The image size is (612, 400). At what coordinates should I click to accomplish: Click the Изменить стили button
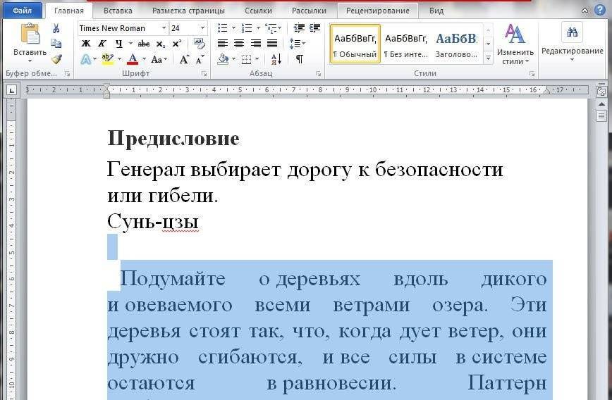point(515,44)
